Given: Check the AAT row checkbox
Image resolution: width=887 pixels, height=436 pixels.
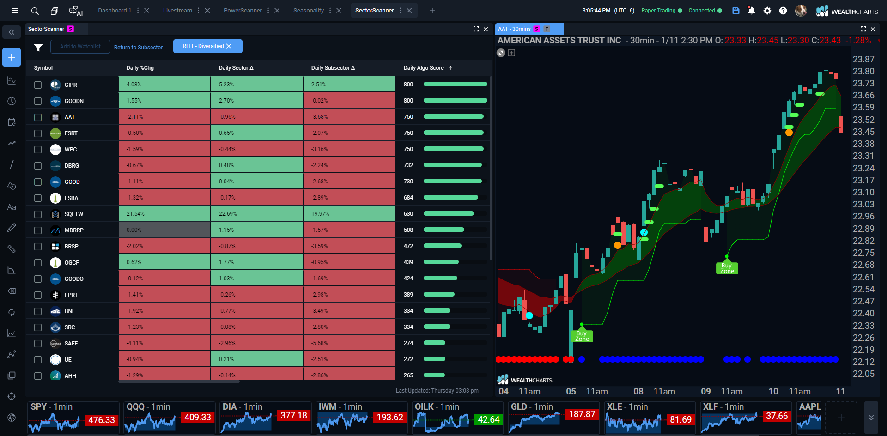Looking at the screenshot, I should (x=38, y=117).
